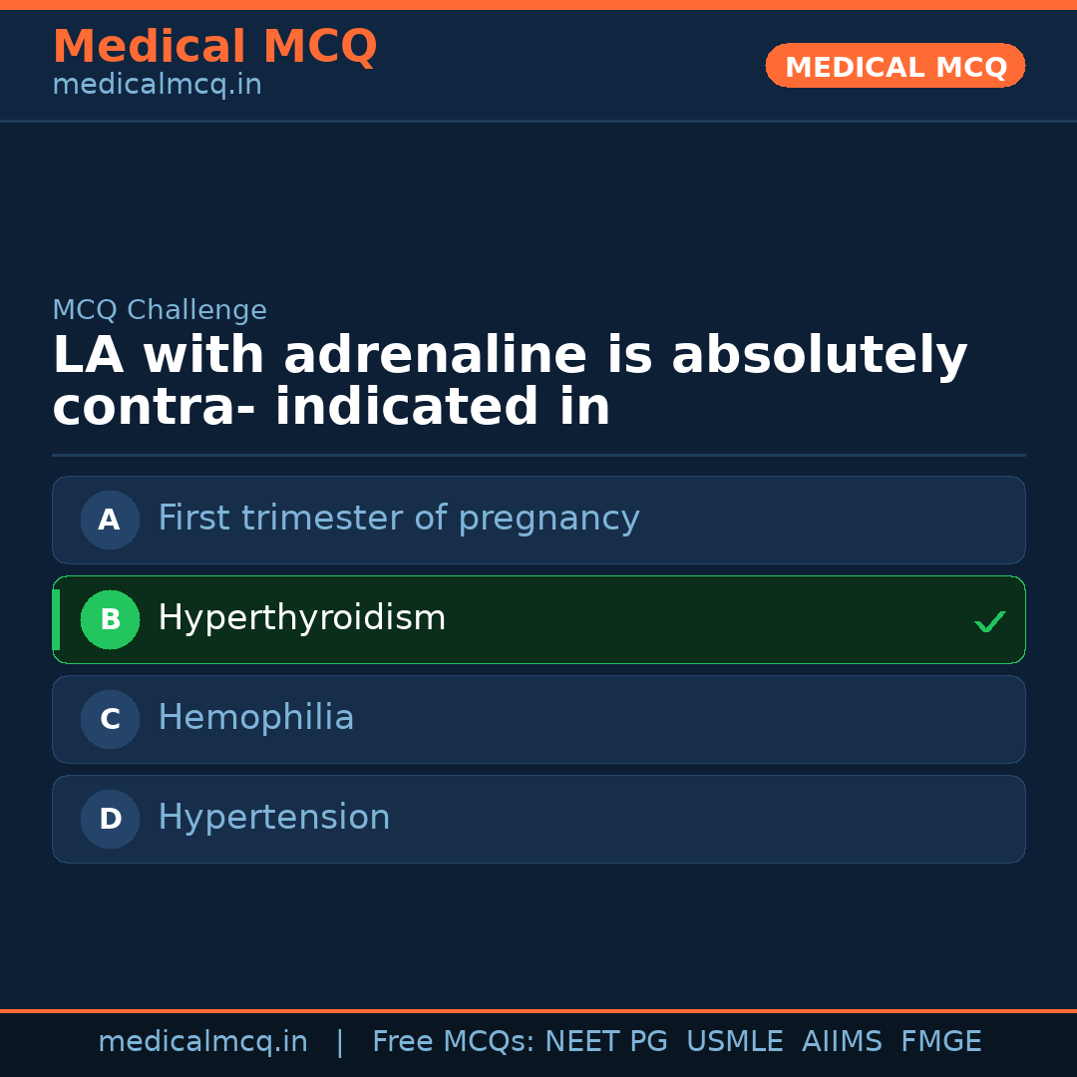
Task: Click the letter A option circle
Action: (x=110, y=520)
